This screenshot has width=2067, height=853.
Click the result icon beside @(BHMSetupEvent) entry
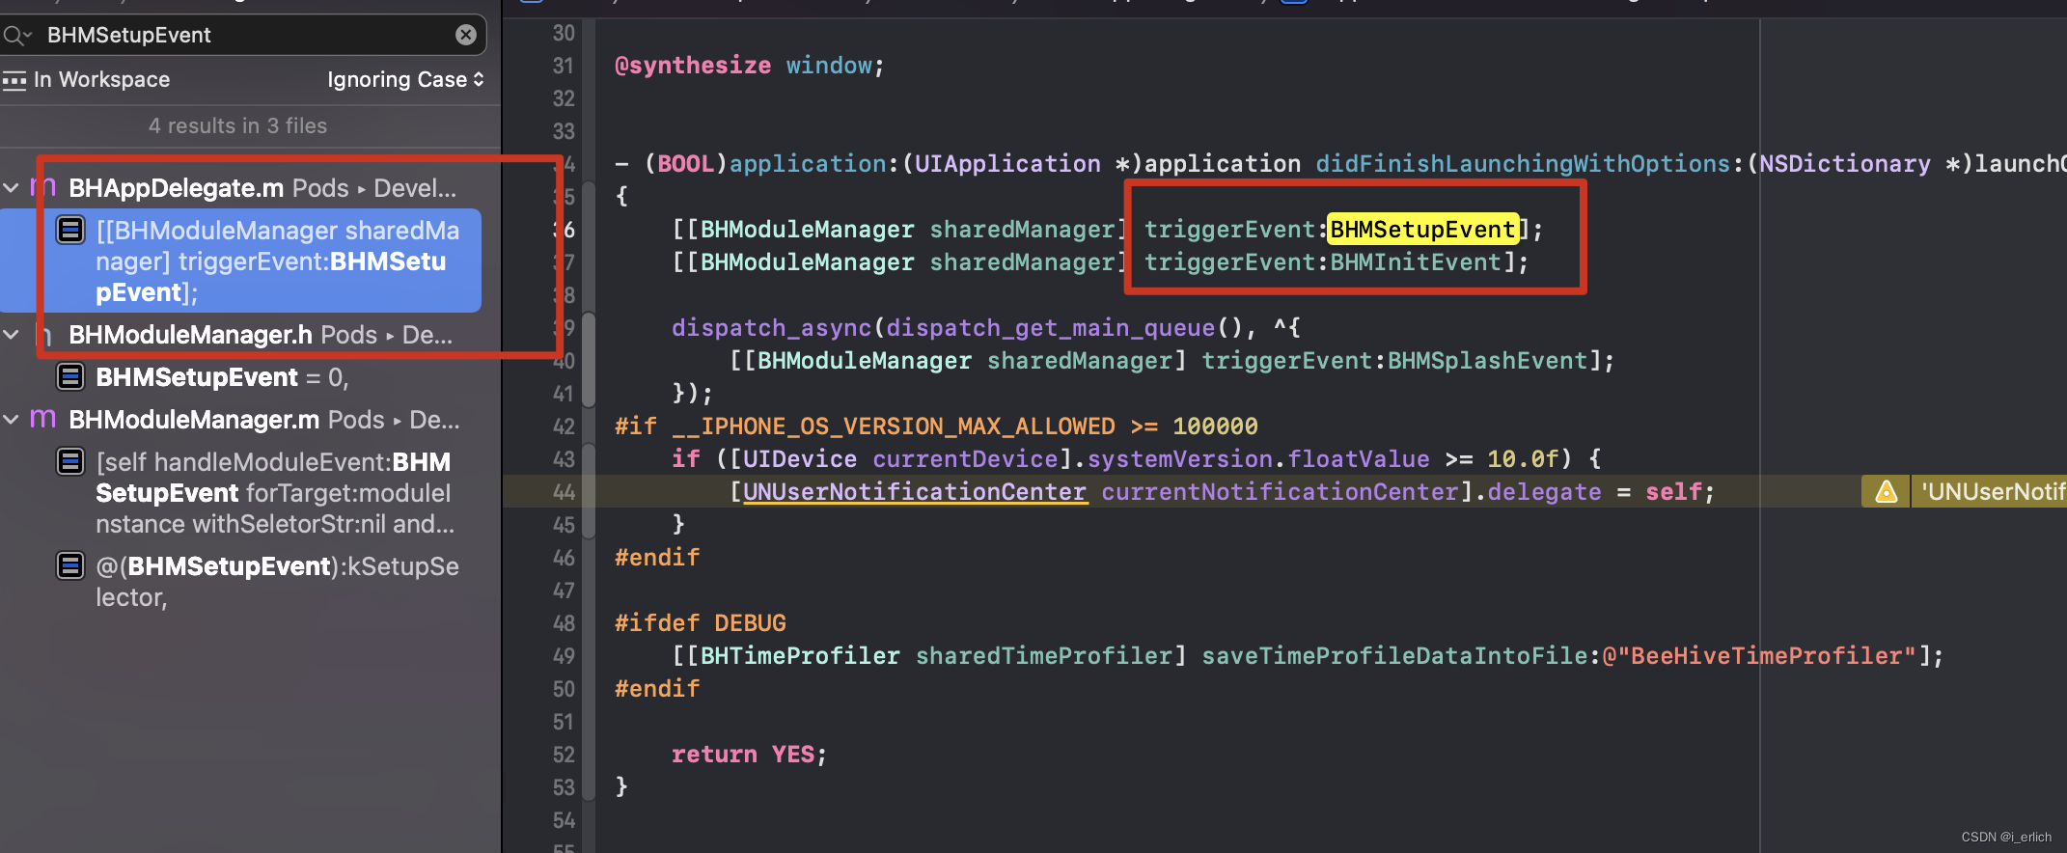[x=70, y=565]
